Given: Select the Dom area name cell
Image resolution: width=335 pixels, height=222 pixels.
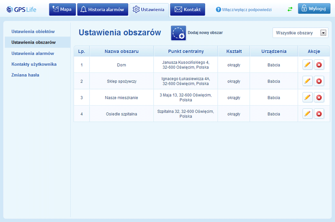Looking at the screenshot, I should pyautogui.click(x=121, y=65).
